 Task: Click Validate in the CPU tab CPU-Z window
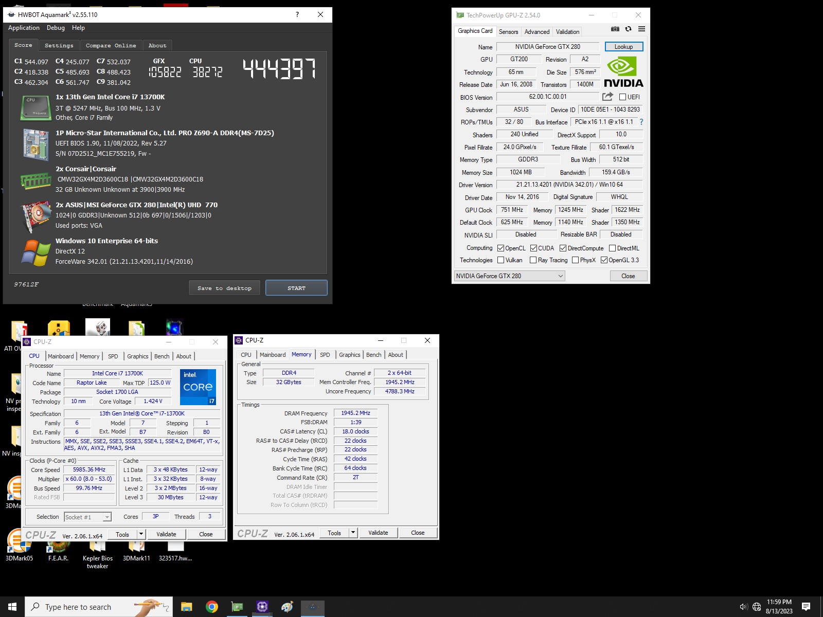pos(166,534)
